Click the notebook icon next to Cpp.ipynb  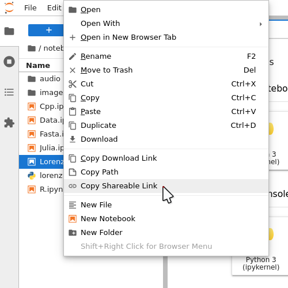pos(32,107)
